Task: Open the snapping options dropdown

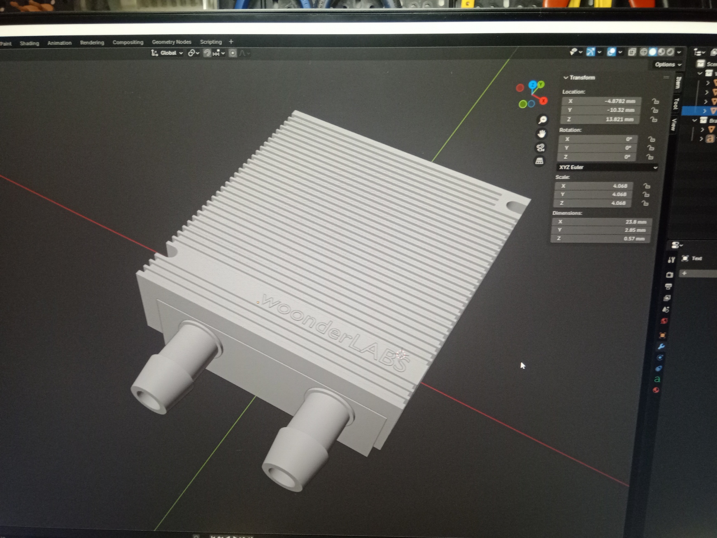Action: (219, 53)
